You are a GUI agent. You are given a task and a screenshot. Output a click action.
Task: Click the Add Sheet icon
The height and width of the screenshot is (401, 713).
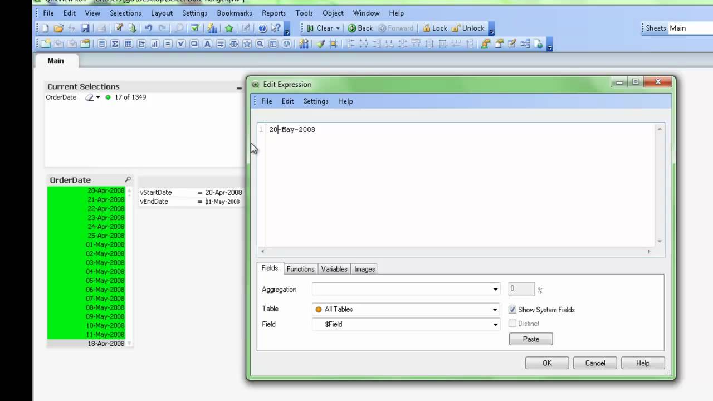(x=45, y=44)
